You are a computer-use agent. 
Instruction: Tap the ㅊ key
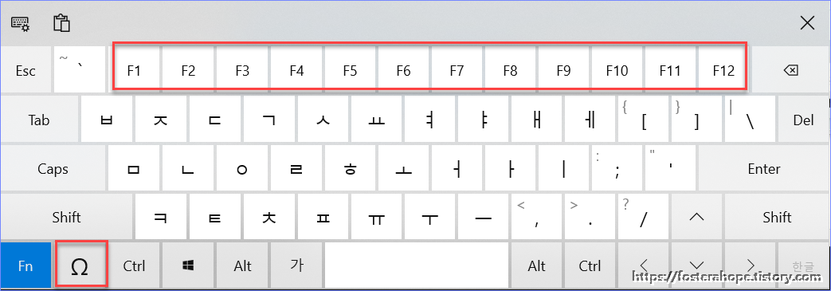pos(269,217)
